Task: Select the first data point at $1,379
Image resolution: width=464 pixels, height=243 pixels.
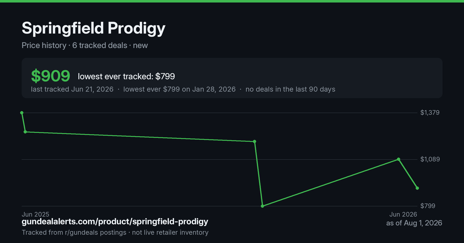Action: click(22, 113)
